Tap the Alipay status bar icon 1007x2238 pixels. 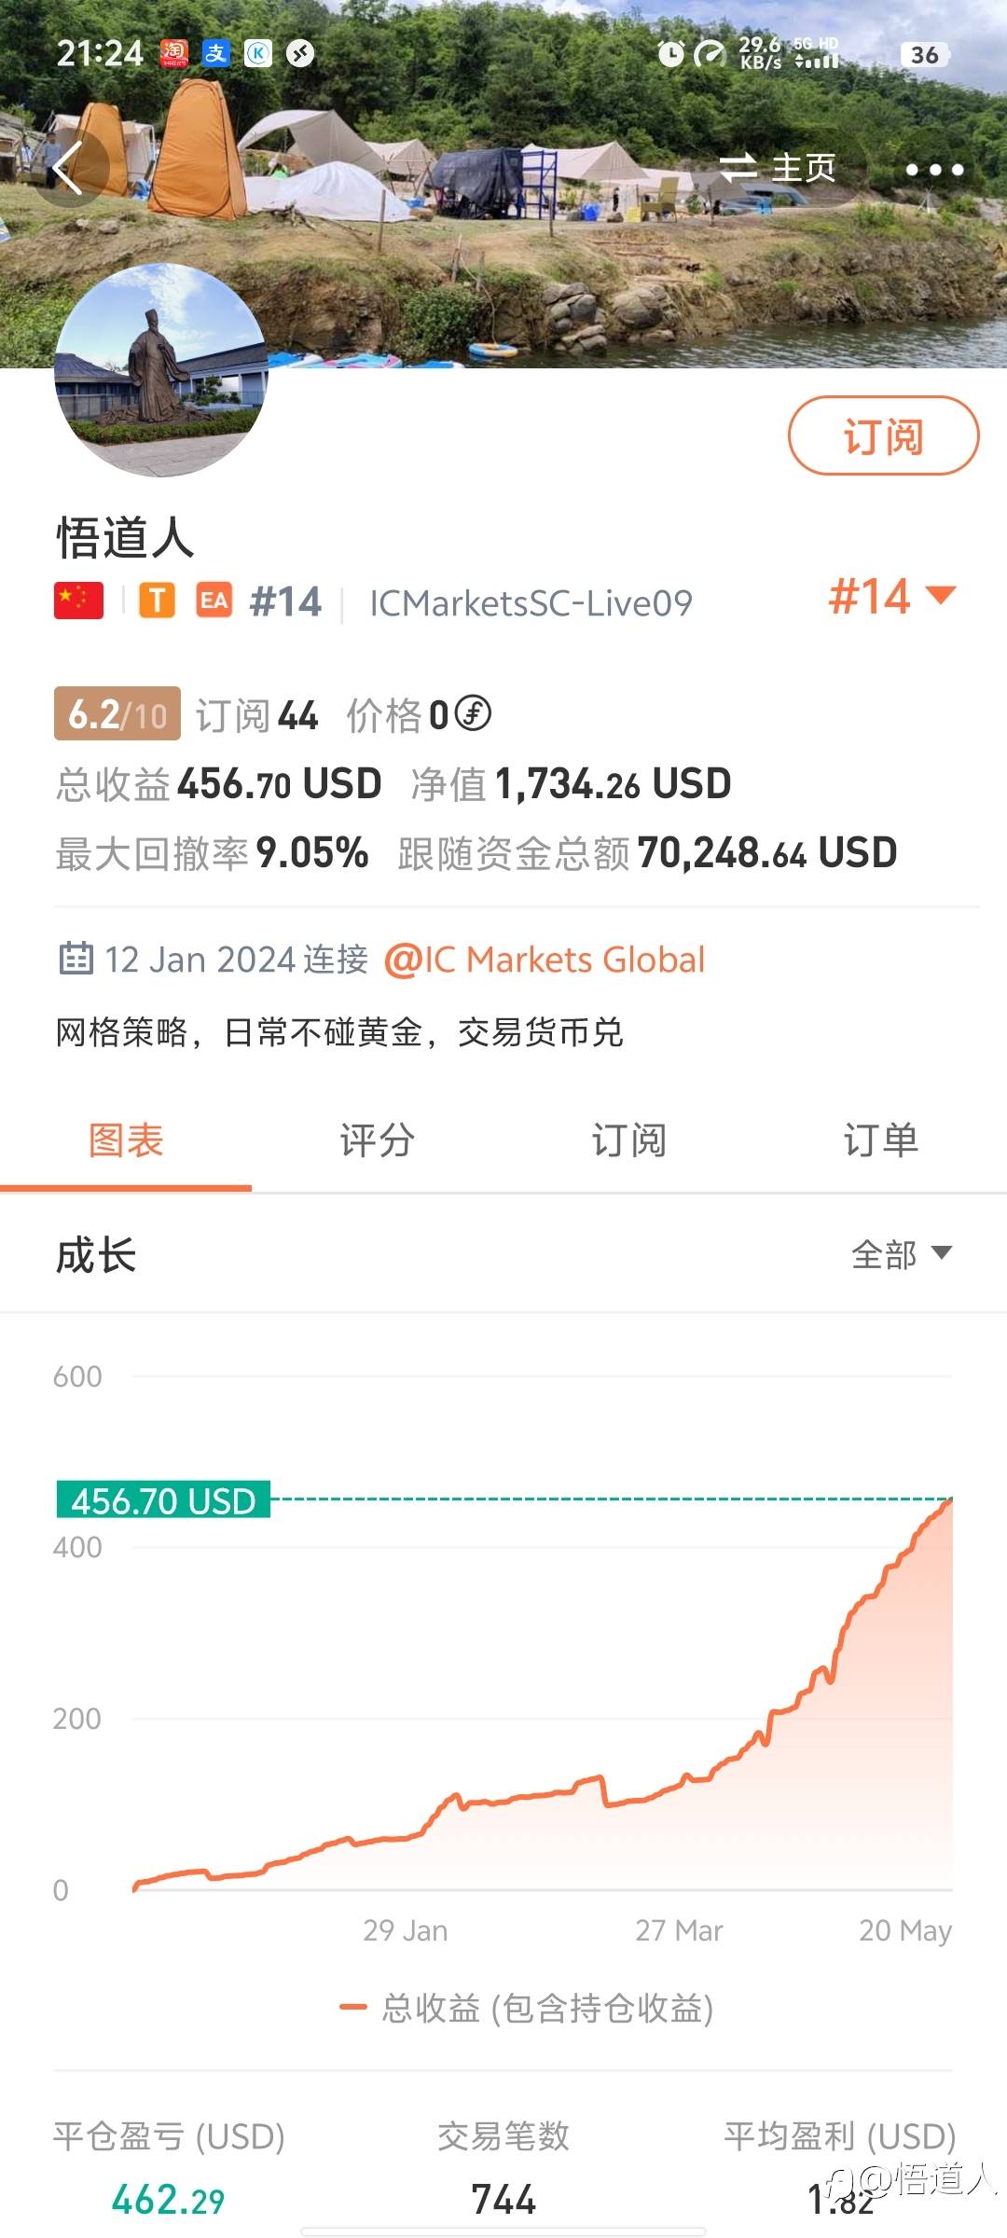tap(216, 54)
